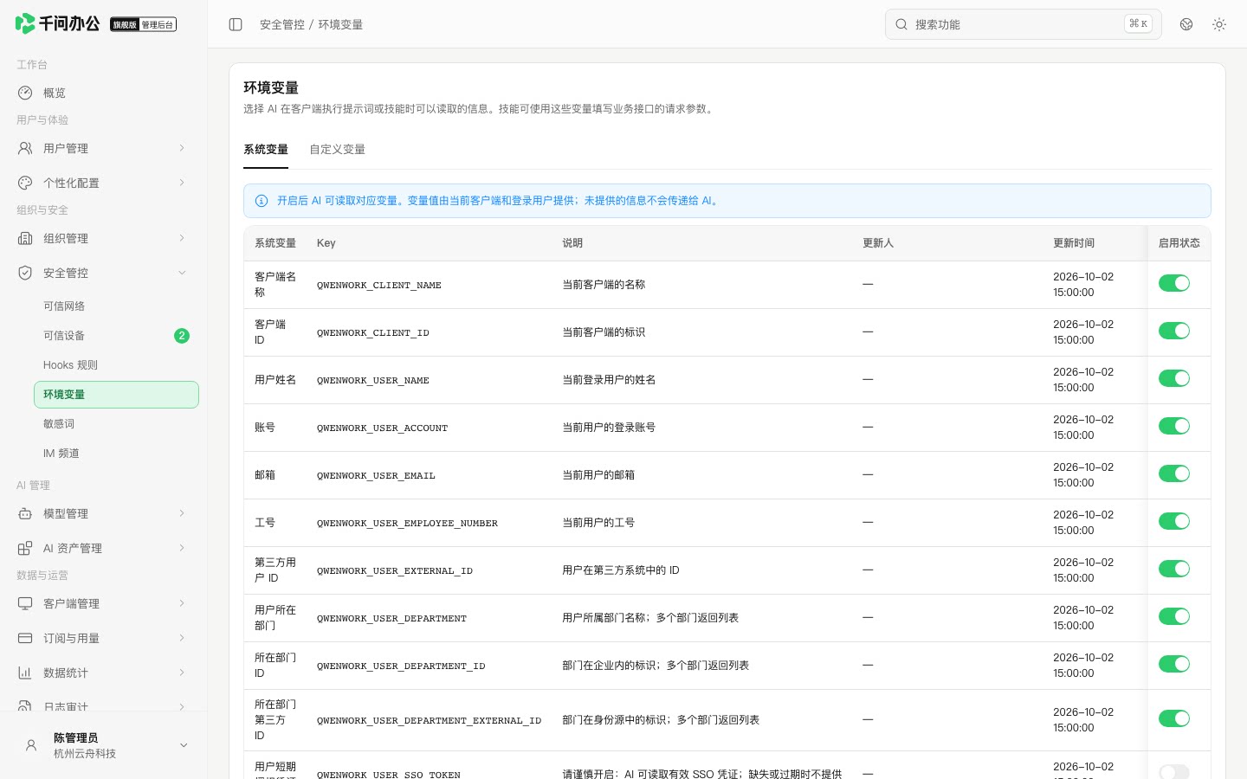1247x779 pixels.
Task: Switch theme using the sun icon
Action: coord(1219,24)
